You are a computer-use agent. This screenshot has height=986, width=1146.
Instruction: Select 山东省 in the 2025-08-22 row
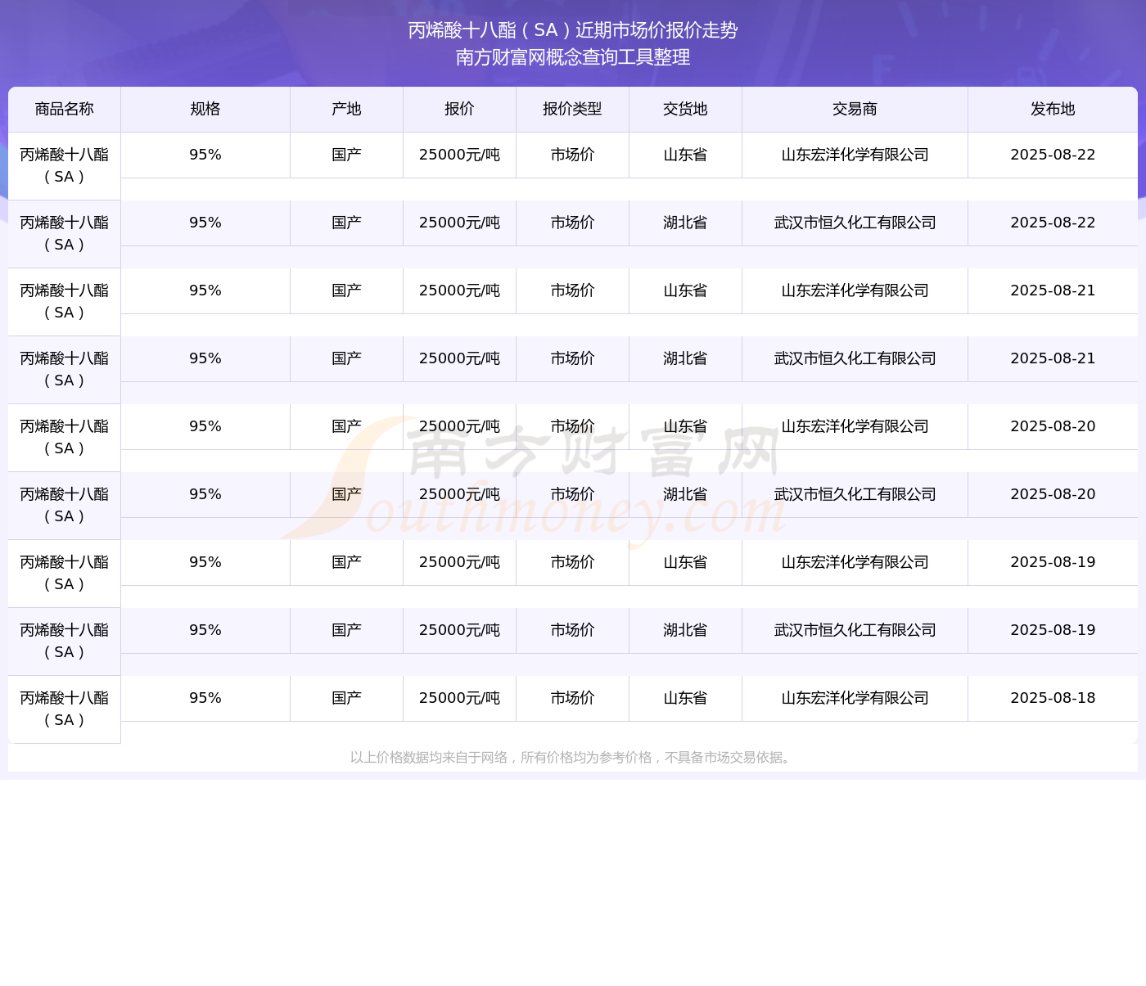686,155
